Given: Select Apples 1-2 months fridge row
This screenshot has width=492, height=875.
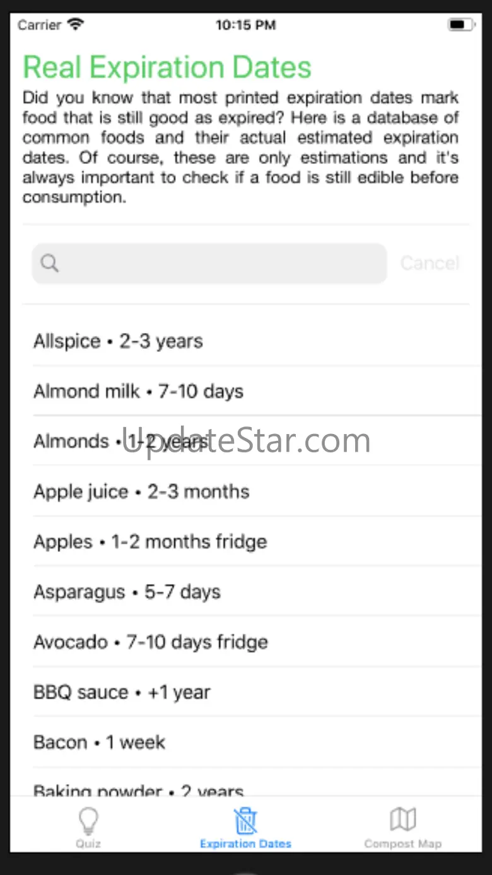Looking at the screenshot, I should 252,541.
